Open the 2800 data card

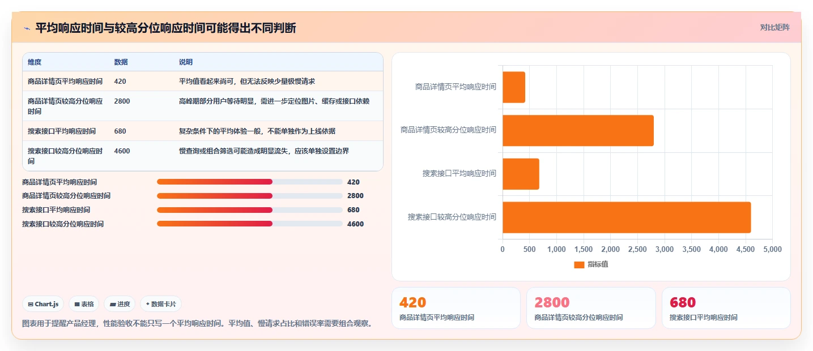(x=591, y=308)
